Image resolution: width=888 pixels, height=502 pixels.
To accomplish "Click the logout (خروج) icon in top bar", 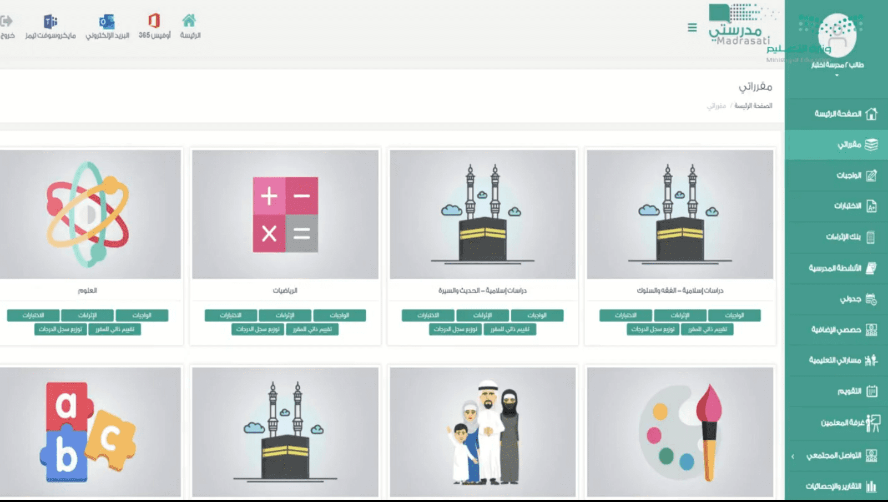I will pos(6,22).
